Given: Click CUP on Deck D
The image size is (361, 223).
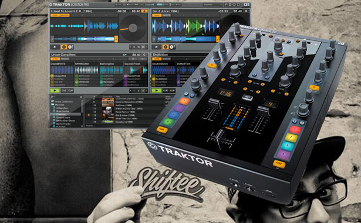Looking at the screenshot, I should [172, 91].
